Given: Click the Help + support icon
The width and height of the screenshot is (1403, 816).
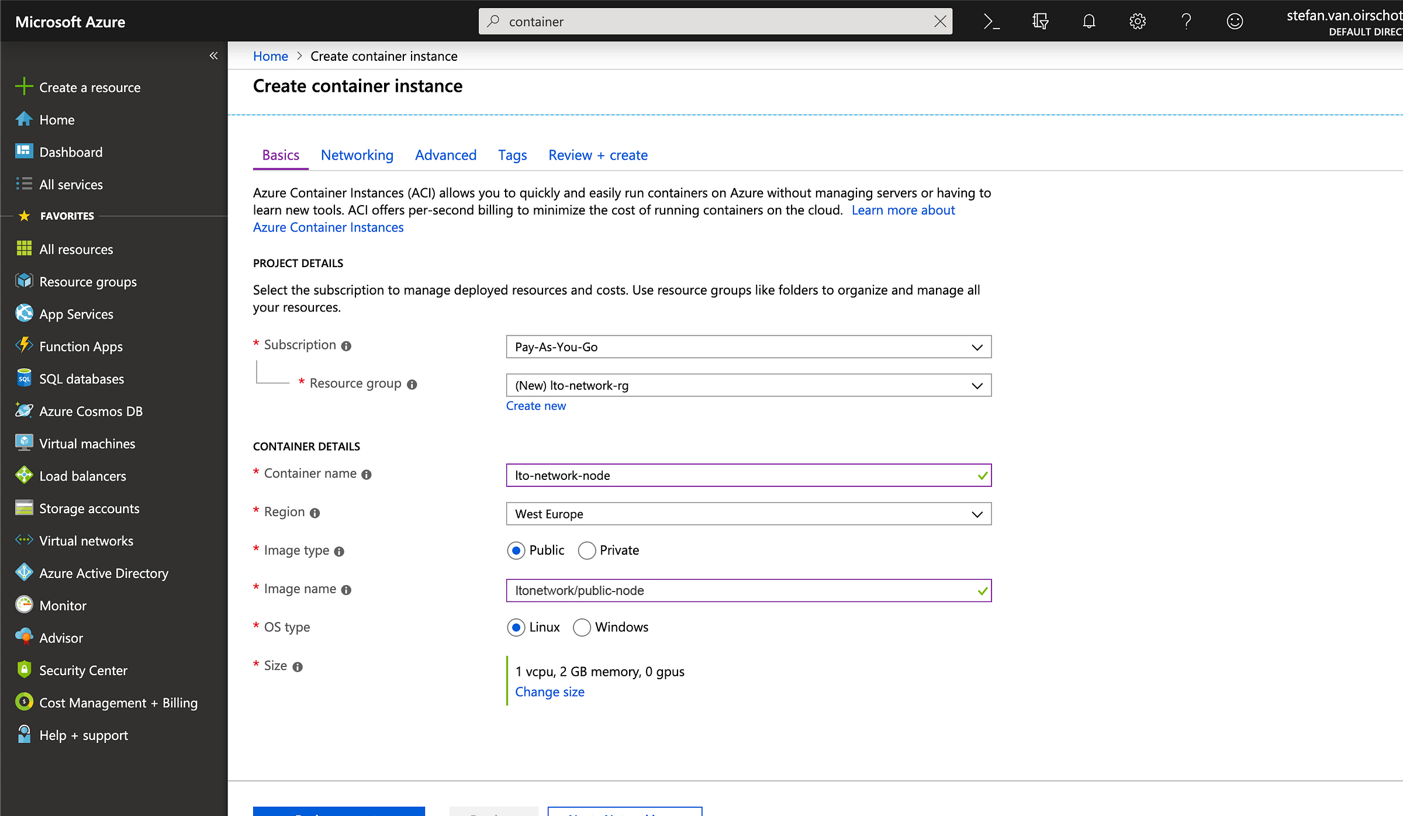Looking at the screenshot, I should coord(24,735).
